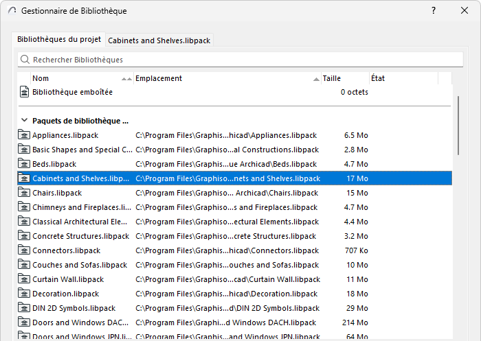
Task: Click the Emplacement column header
Action: [227, 78]
